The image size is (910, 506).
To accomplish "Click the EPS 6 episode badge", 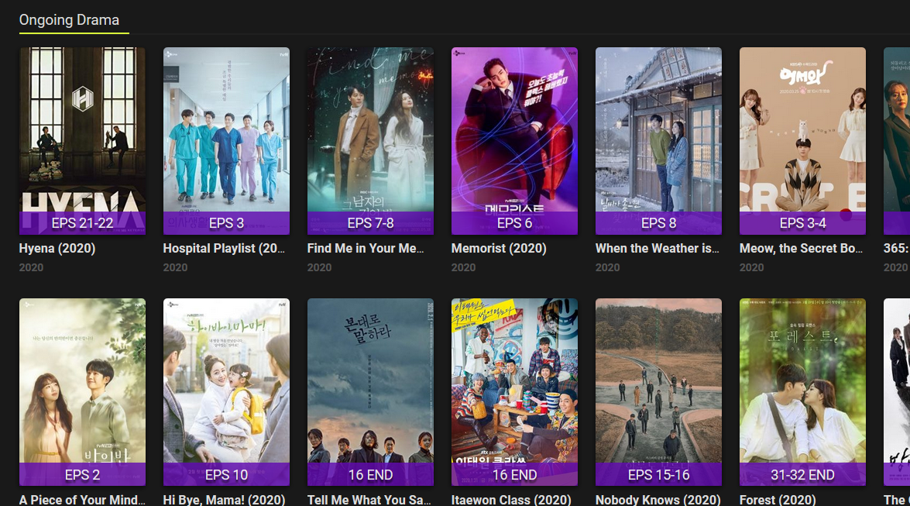I will (514, 223).
